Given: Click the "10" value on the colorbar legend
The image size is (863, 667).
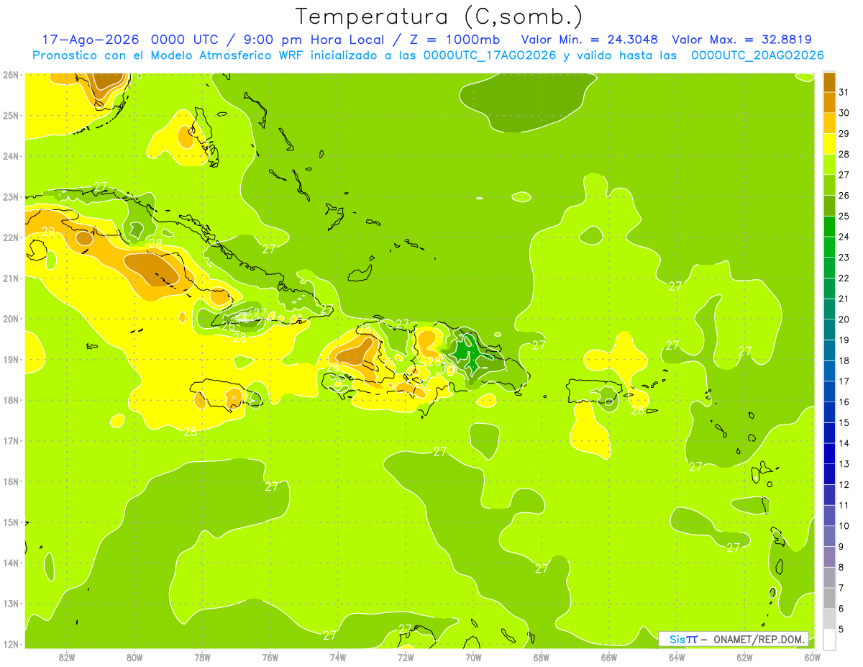Looking at the screenshot, I should (844, 526).
